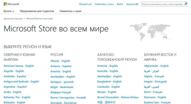Select Burkina Faso - Français
The height and width of the screenshot is (104, 191).
pyautogui.click(x=157, y=102)
